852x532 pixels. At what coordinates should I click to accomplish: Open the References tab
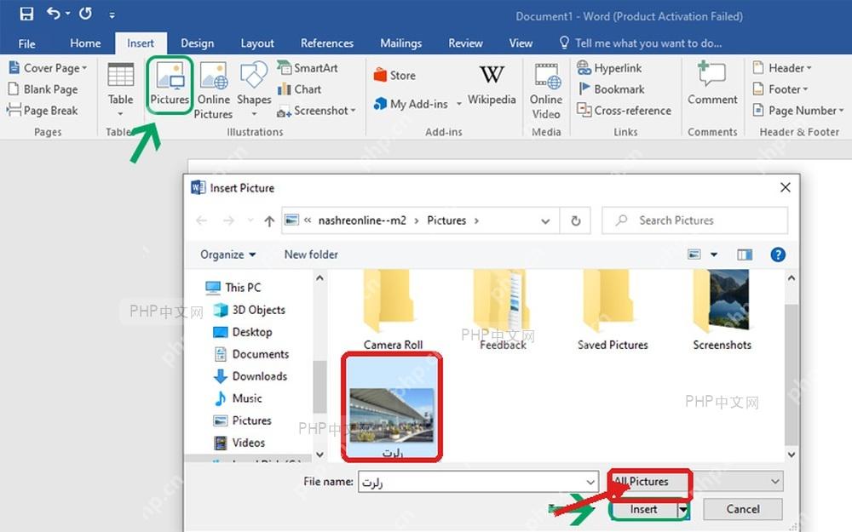pyautogui.click(x=327, y=43)
